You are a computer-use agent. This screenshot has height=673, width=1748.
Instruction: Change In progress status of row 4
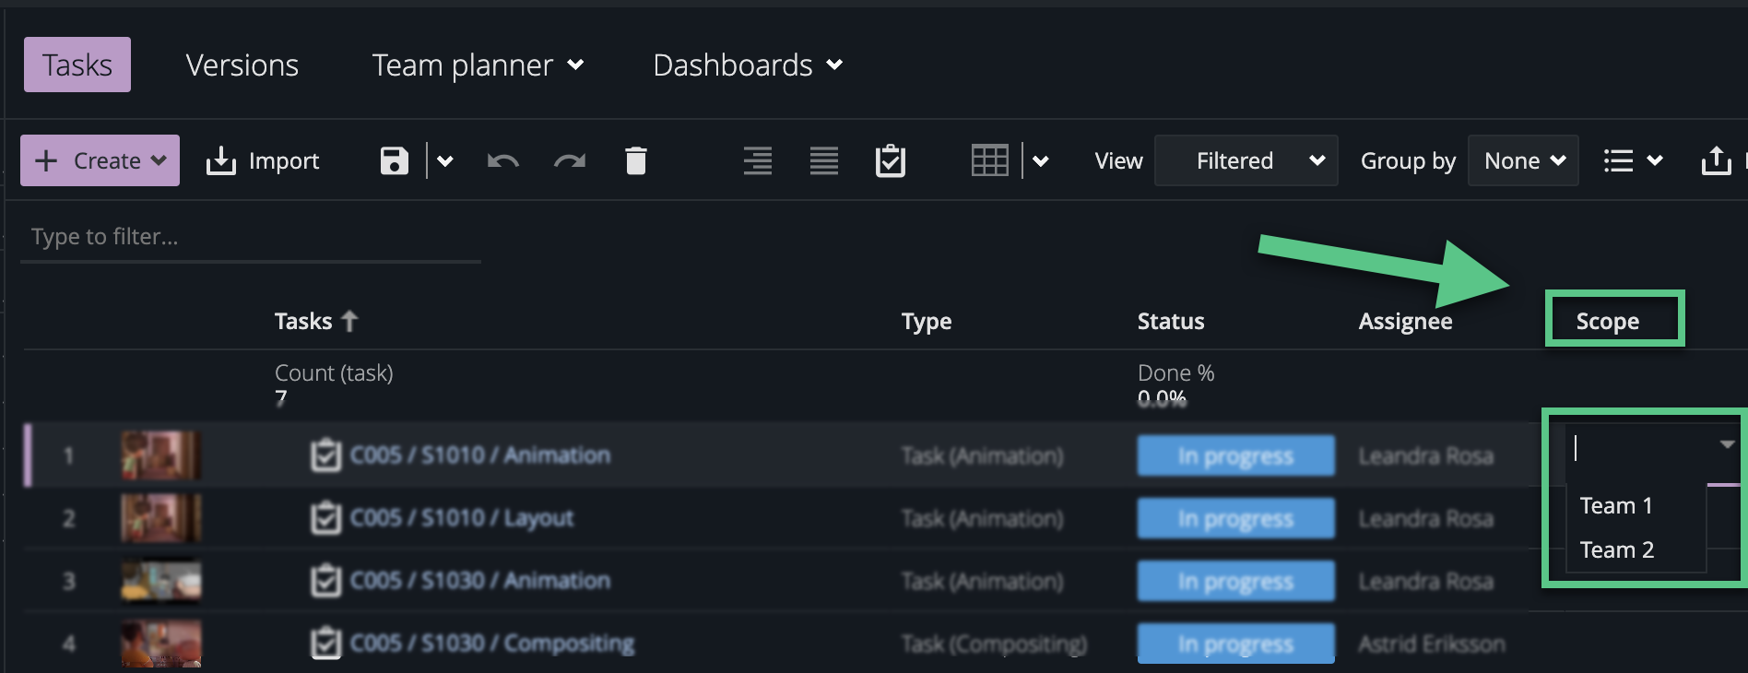pyautogui.click(x=1235, y=643)
